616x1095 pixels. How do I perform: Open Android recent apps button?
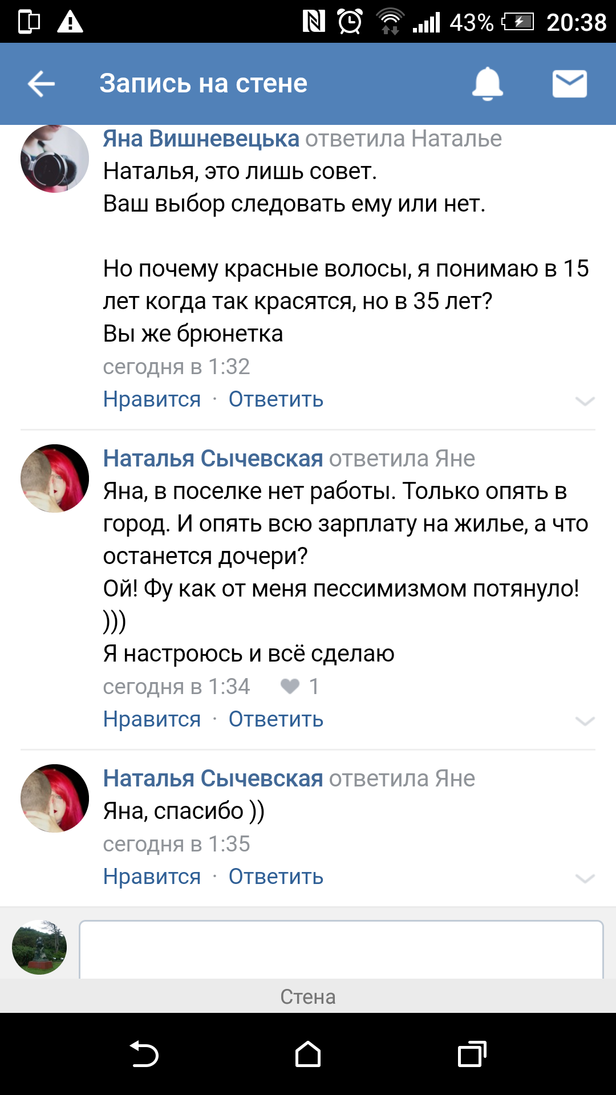tap(472, 1054)
